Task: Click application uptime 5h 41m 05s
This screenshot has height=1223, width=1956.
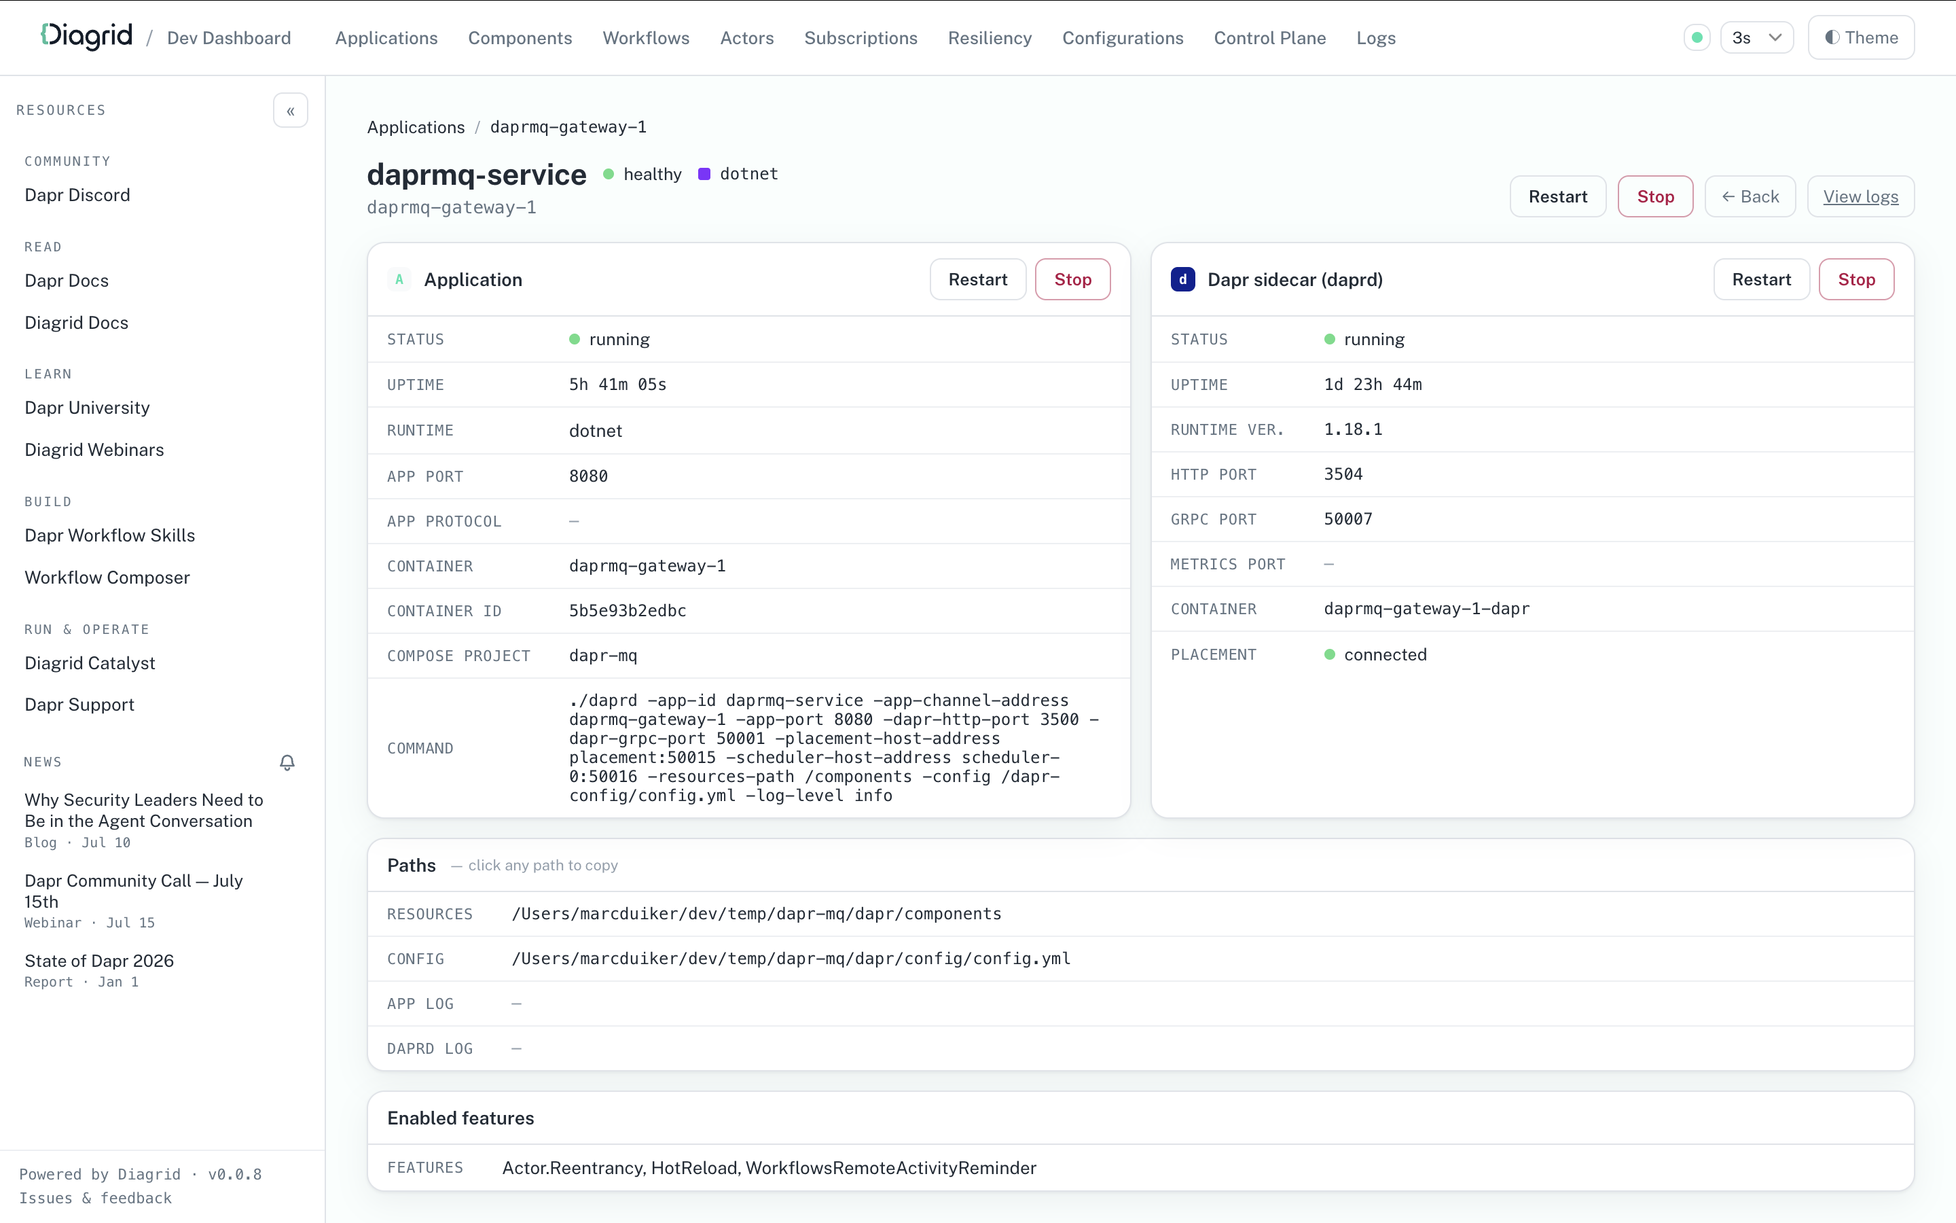Action: [617, 384]
